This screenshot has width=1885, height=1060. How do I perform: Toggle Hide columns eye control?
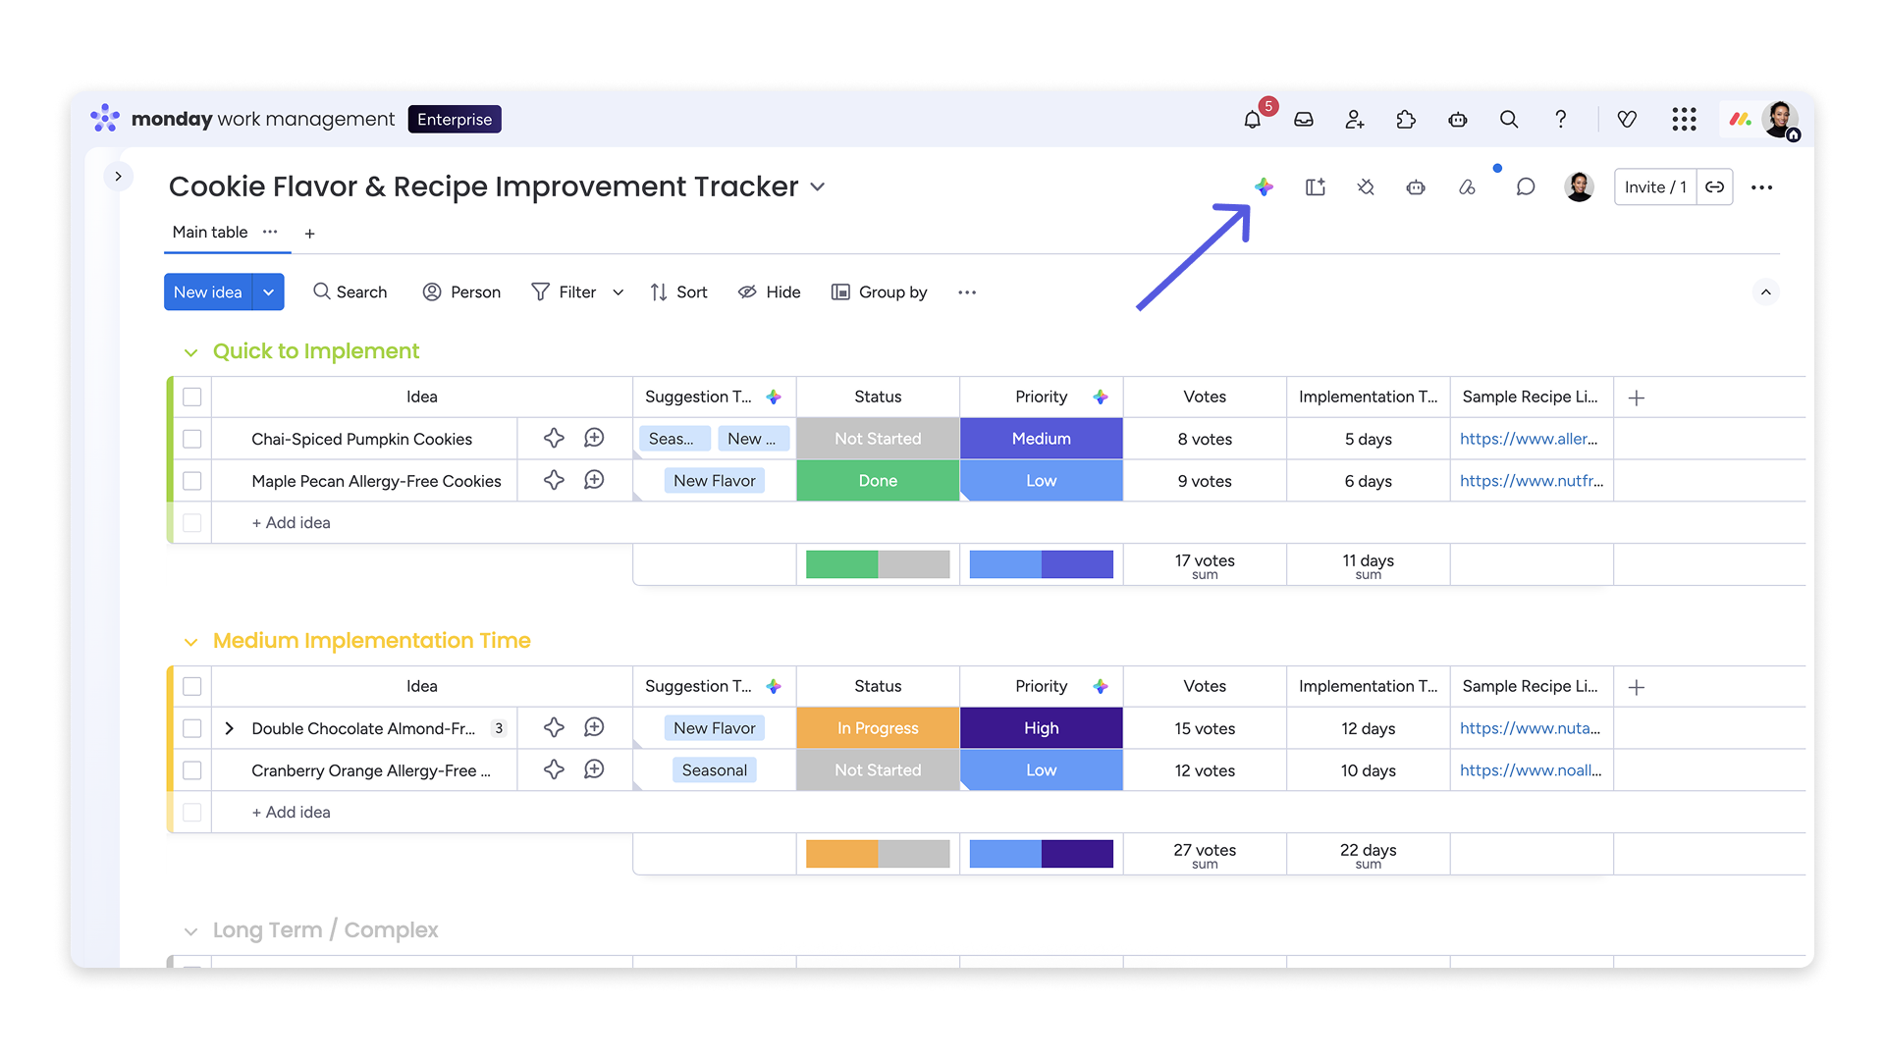(769, 291)
